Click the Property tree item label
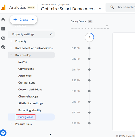The image size is (135, 137). click(21, 41)
